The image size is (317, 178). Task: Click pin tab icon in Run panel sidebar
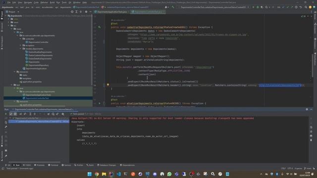tap(6, 156)
